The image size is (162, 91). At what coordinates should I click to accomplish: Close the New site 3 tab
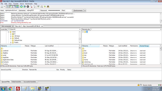tap(42, 26)
